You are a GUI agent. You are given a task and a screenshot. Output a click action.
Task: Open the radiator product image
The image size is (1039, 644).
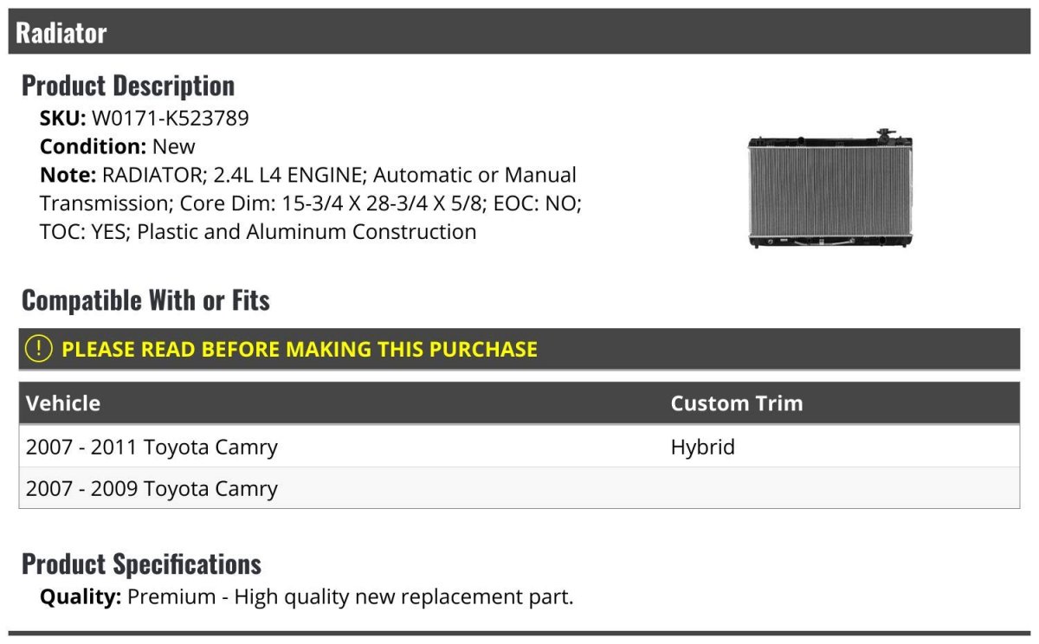click(x=830, y=189)
